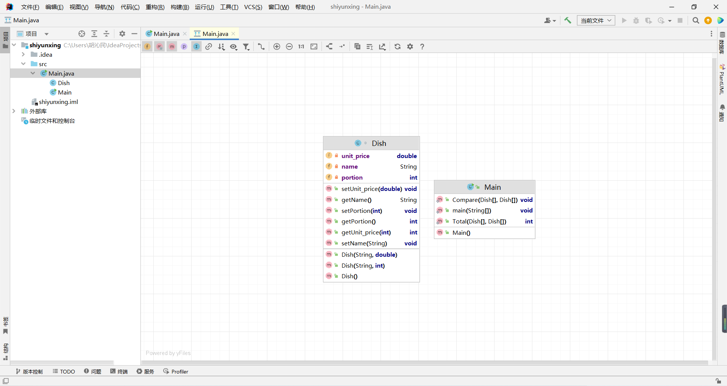Image resolution: width=727 pixels, height=386 pixels.
Task: Select the Dish class in project tree
Action: pyautogui.click(x=64, y=83)
